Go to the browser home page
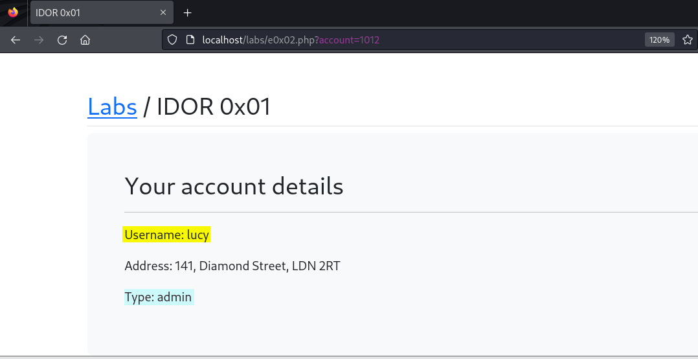The width and height of the screenshot is (698, 359). coord(85,40)
